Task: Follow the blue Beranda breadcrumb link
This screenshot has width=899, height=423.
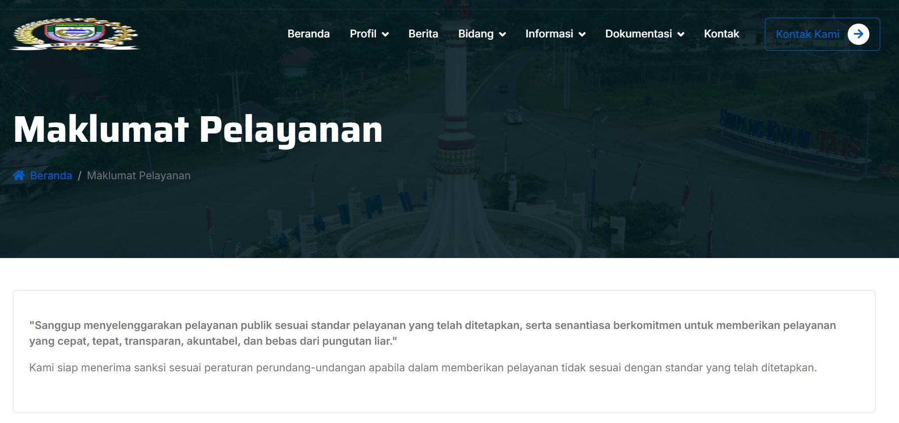Action: click(51, 175)
